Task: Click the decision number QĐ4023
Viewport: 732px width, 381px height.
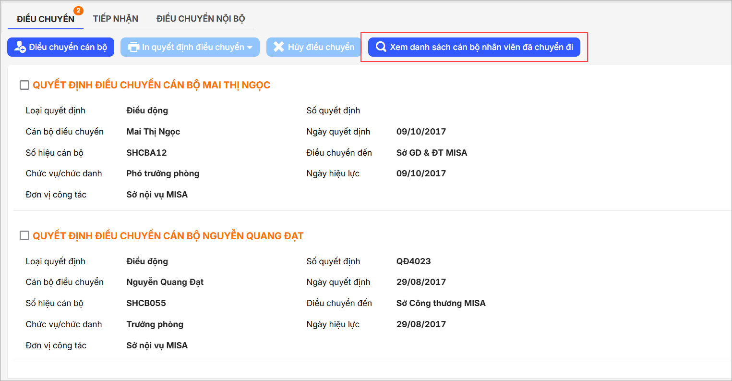Action: tap(413, 261)
